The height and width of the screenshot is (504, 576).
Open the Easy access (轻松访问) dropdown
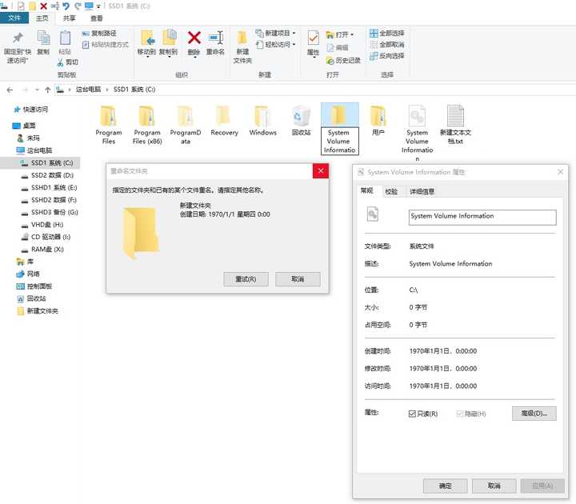point(275,45)
